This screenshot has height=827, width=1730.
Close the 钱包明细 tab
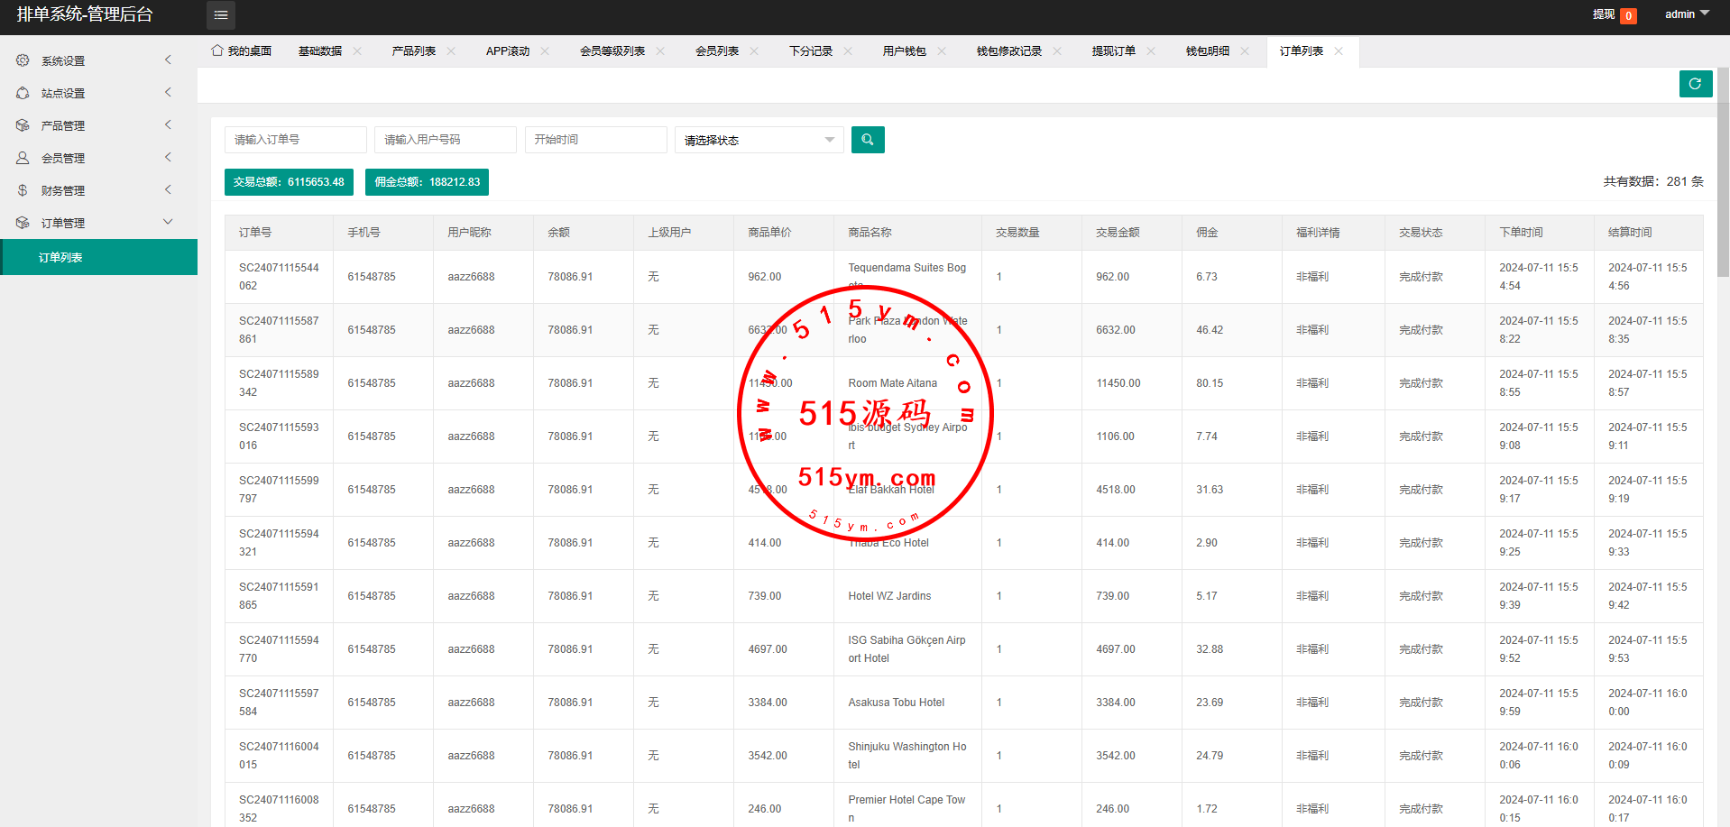(1245, 51)
